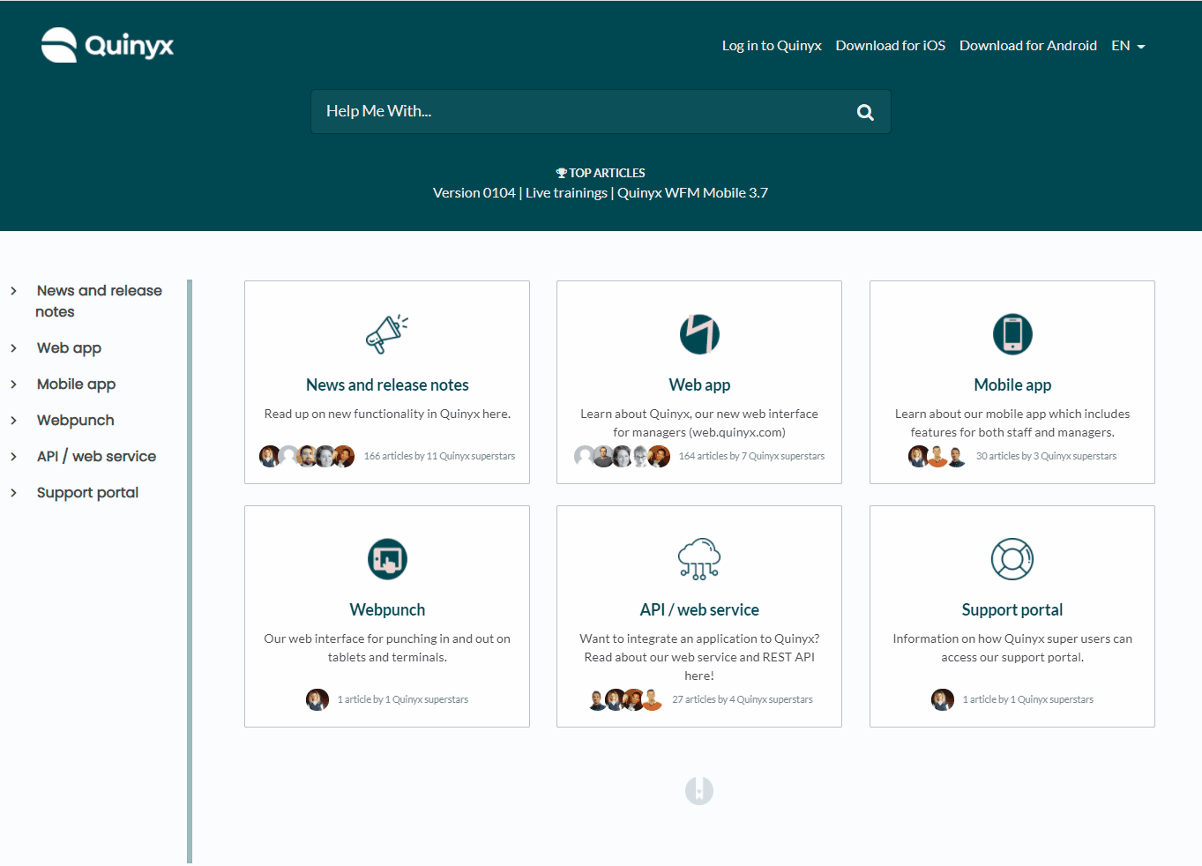The image size is (1202, 866).
Task: Click 'Want to integrate an application' description
Action: 699,657
